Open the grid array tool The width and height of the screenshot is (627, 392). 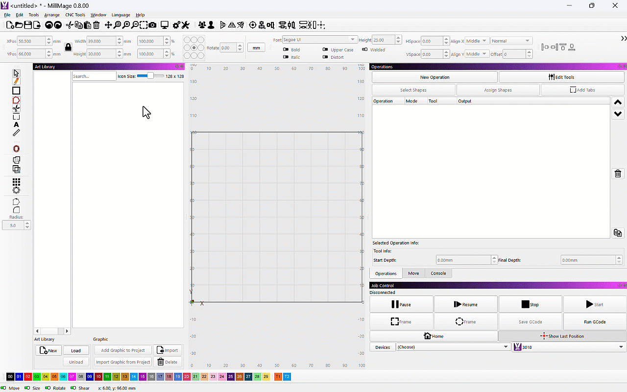pos(16,182)
